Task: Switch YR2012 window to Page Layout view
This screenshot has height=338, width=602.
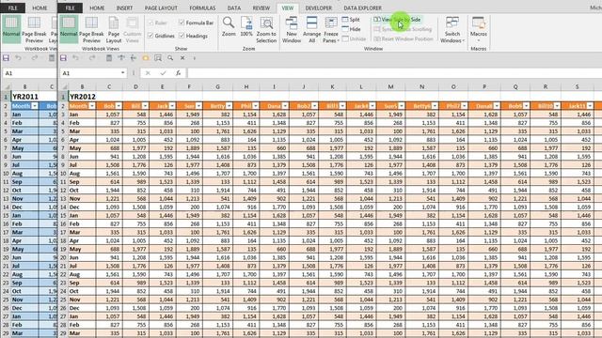Action: (114, 30)
